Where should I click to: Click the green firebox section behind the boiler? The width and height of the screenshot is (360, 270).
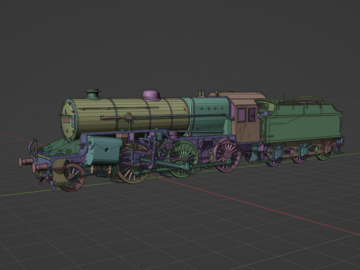211,114
